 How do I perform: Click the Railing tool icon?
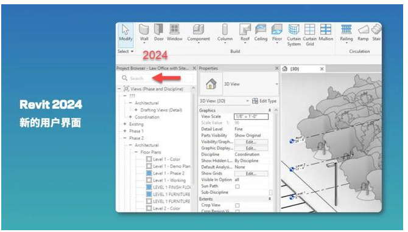[346, 33]
